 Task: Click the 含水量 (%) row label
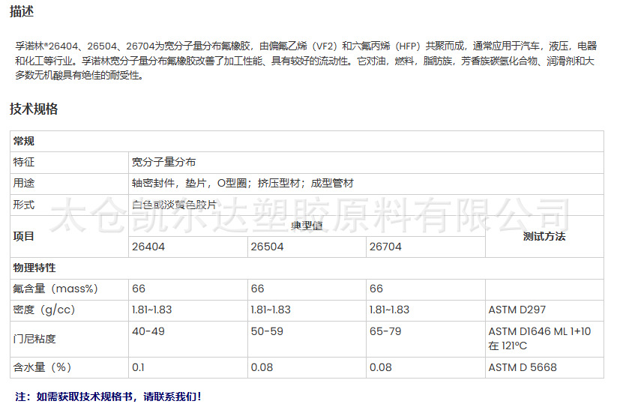click(42, 367)
